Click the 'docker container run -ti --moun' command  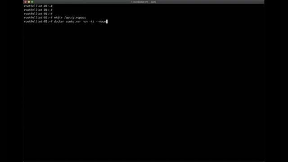coord(80,22)
